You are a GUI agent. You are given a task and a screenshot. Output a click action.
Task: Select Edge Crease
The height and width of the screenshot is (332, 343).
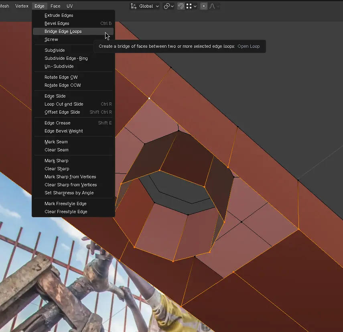(x=73, y=123)
